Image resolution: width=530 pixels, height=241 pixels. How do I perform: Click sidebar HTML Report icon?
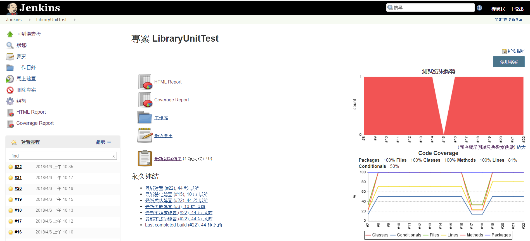(x=10, y=112)
